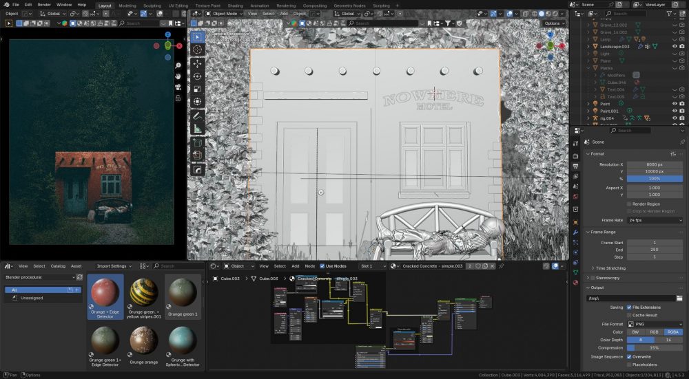The height and width of the screenshot is (379, 689).
Task: Select the Cursor tool in 3D viewport
Action: click(197, 50)
